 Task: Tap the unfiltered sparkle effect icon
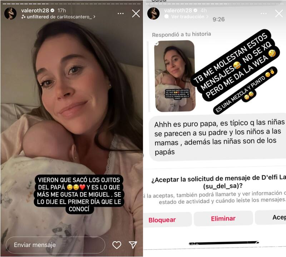23,17
